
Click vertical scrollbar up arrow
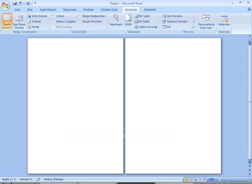tap(250, 43)
